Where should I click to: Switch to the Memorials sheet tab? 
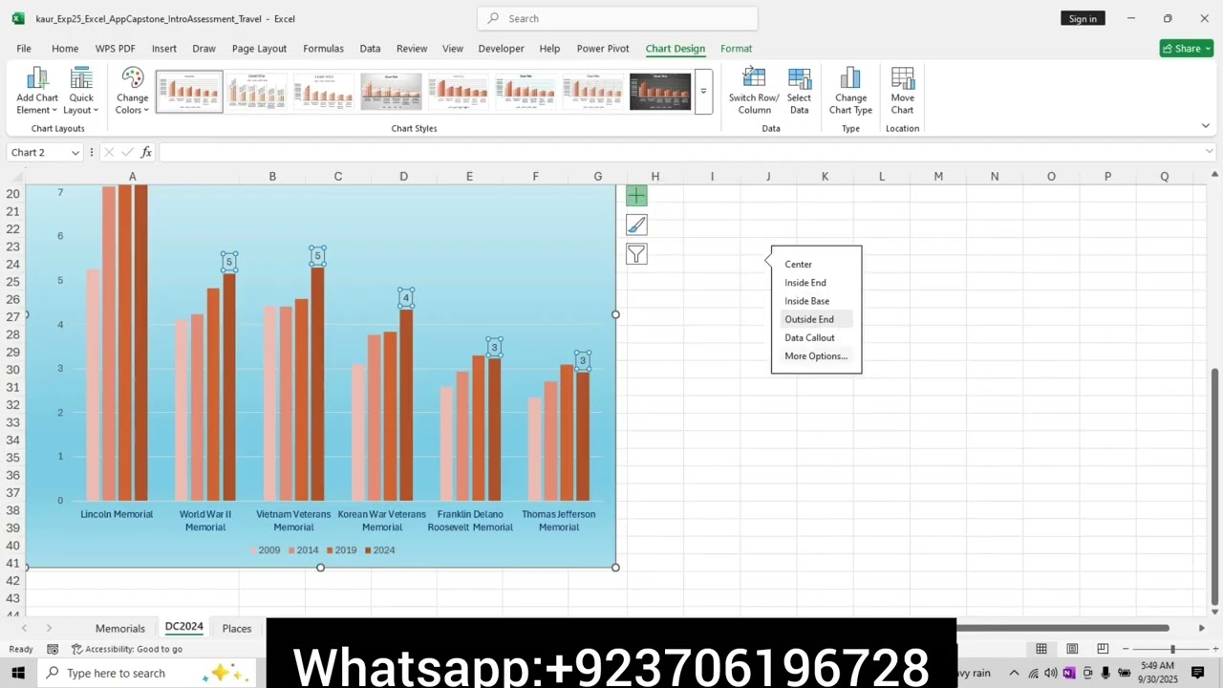tap(120, 628)
